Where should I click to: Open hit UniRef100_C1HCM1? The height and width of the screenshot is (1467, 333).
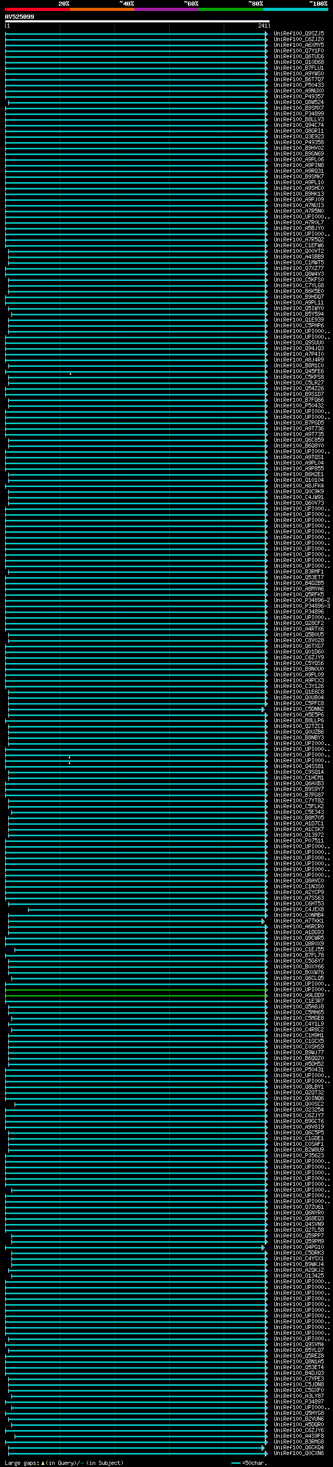click(299, 778)
